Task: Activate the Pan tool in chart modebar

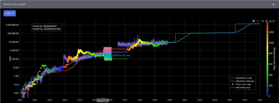Action: [257, 21]
